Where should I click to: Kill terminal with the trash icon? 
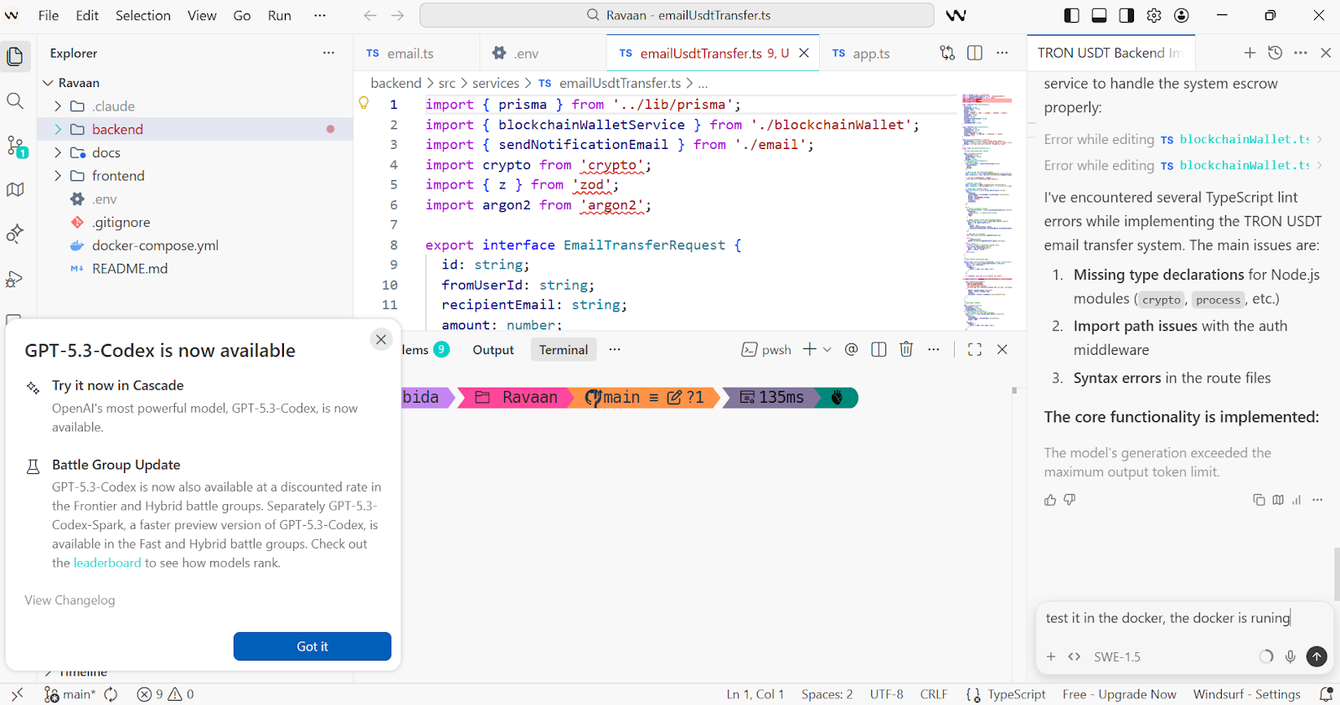(x=906, y=350)
